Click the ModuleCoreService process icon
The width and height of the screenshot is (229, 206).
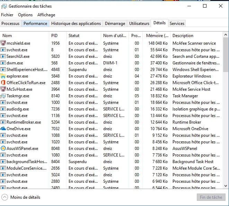[x=3, y=168]
